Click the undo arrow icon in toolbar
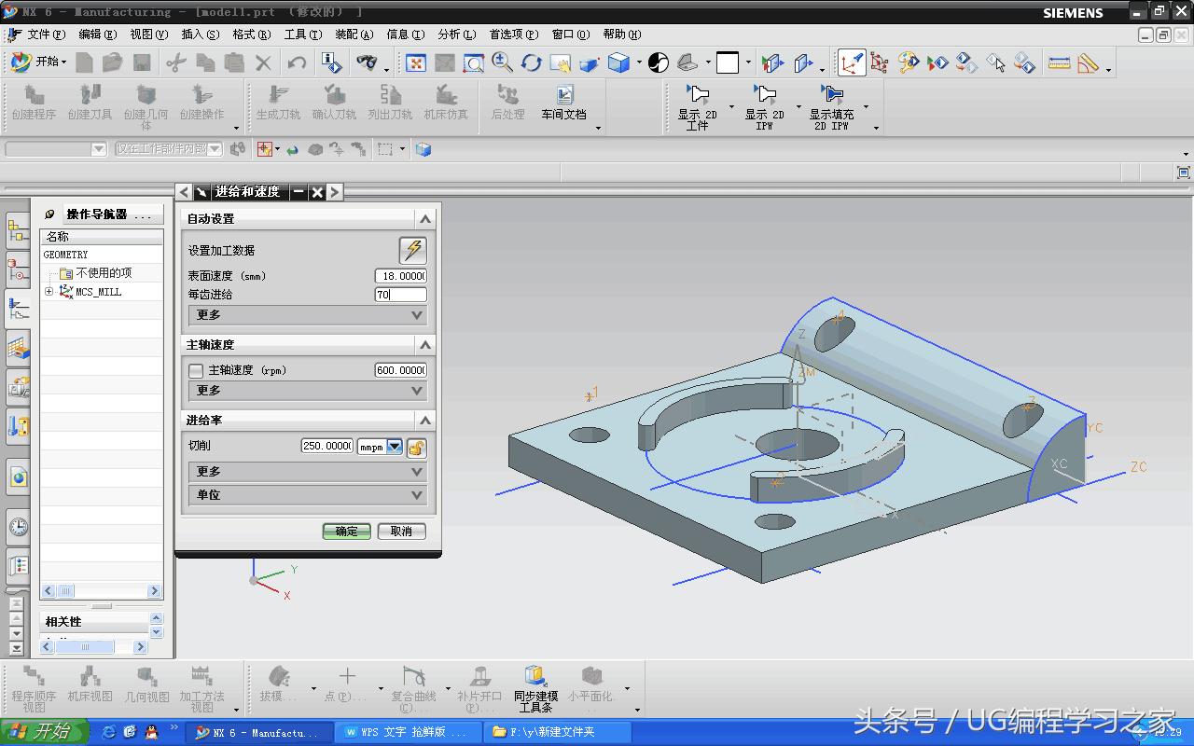Screen dimensions: 1194x746 point(297,62)
